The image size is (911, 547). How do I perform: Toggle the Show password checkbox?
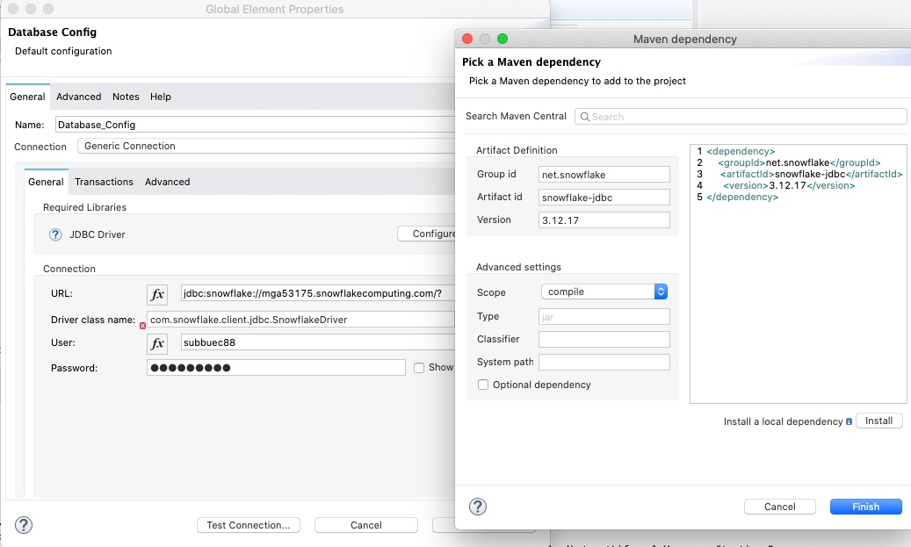pyautogui.click(x=419, y=368)
